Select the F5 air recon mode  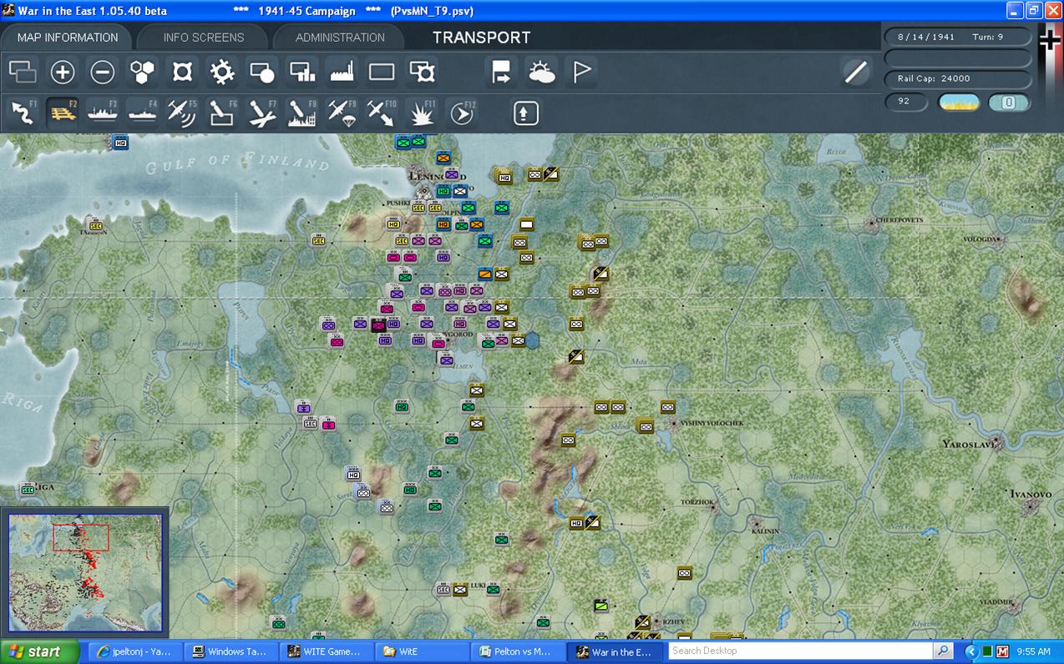point(183,113)
